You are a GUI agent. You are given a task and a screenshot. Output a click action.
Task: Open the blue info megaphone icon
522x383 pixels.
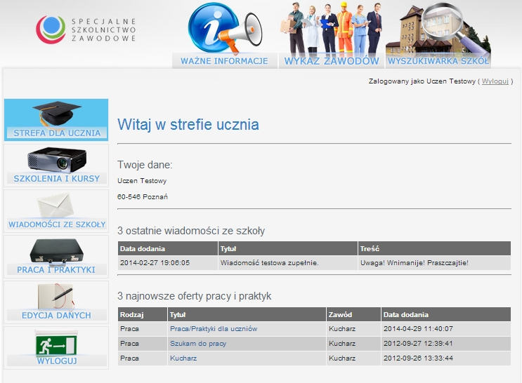click(225, 29)
